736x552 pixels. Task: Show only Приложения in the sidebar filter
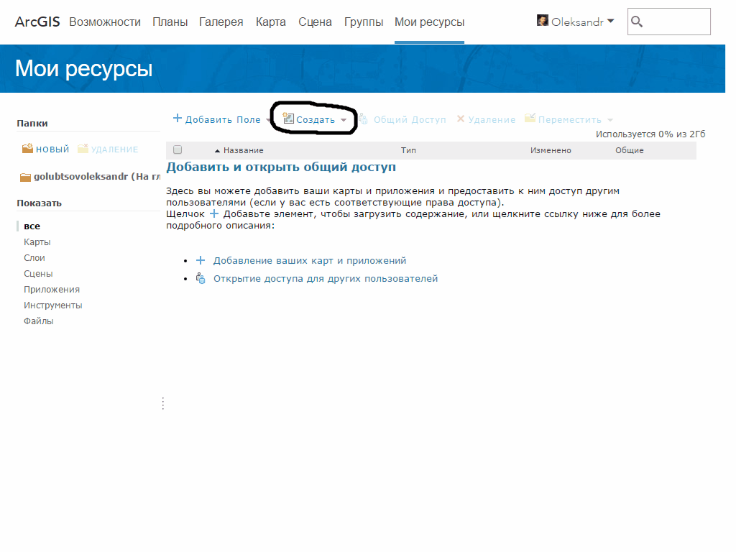(52, 290)
